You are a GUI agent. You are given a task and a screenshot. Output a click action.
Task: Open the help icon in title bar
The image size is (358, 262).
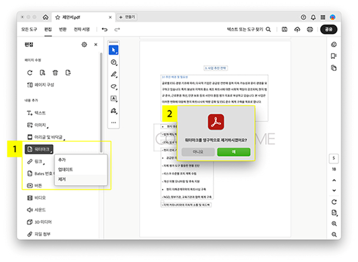[303, 17]
